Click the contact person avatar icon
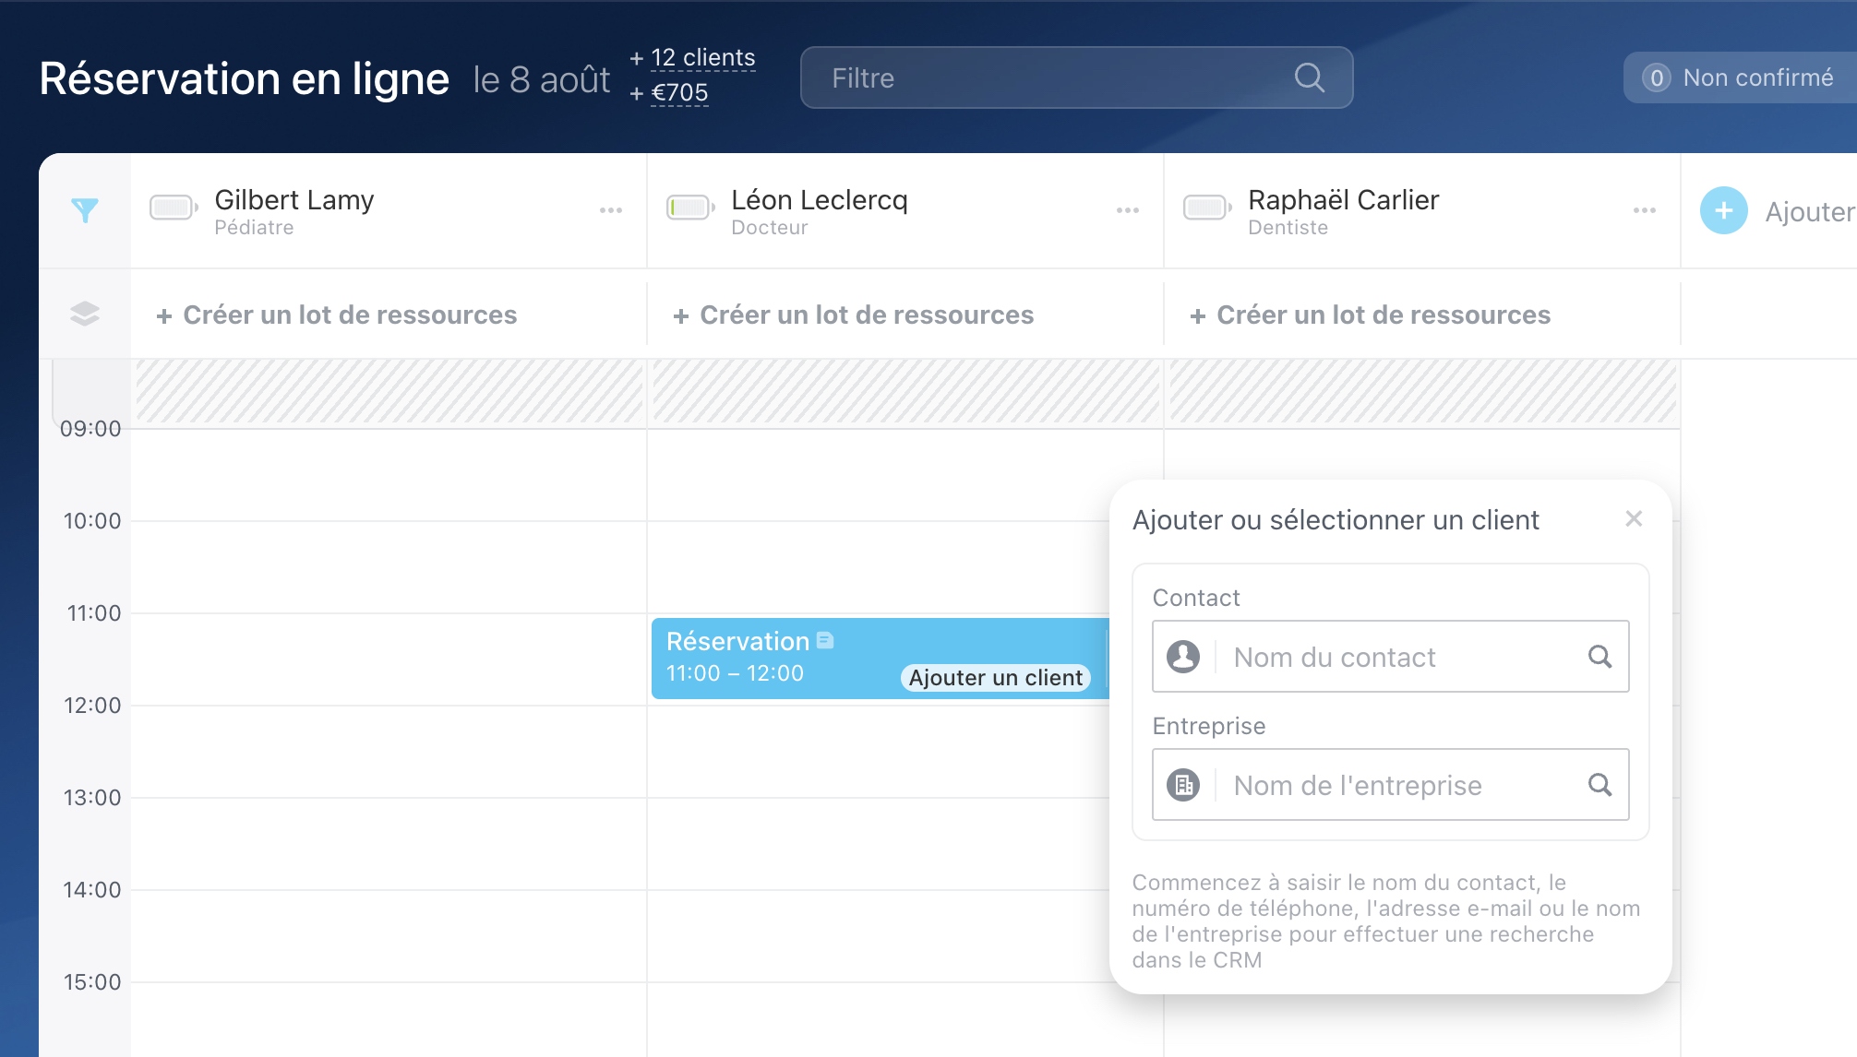The height and width of the screenshot is (1057, 1857). click(x=1183, y=657)
